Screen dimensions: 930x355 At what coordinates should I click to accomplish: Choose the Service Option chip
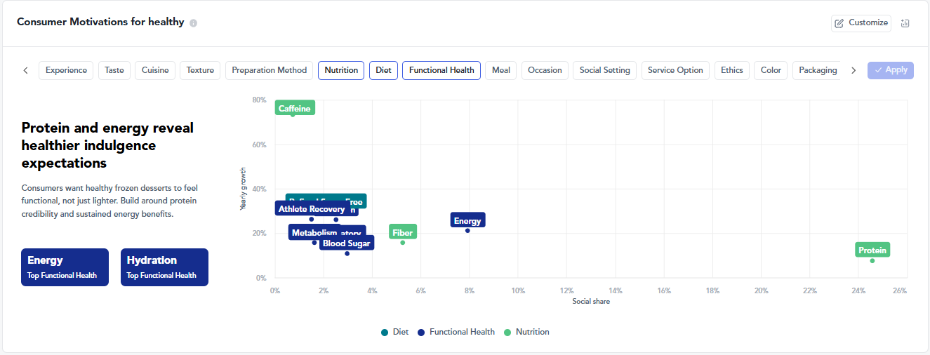675,70
